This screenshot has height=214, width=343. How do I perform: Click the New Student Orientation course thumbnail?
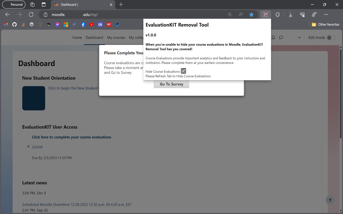click(34, 98)
